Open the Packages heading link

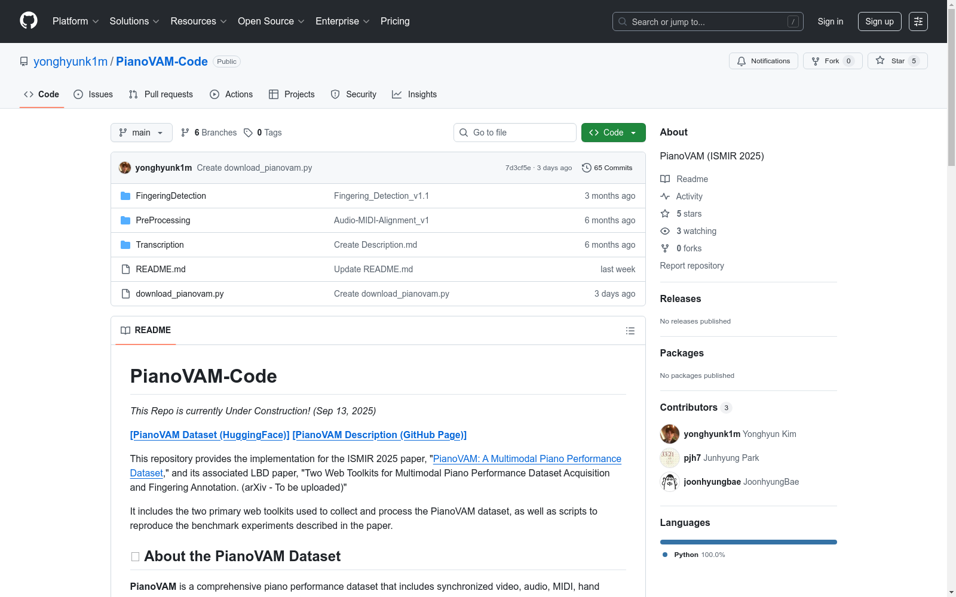tap(682, 353)
